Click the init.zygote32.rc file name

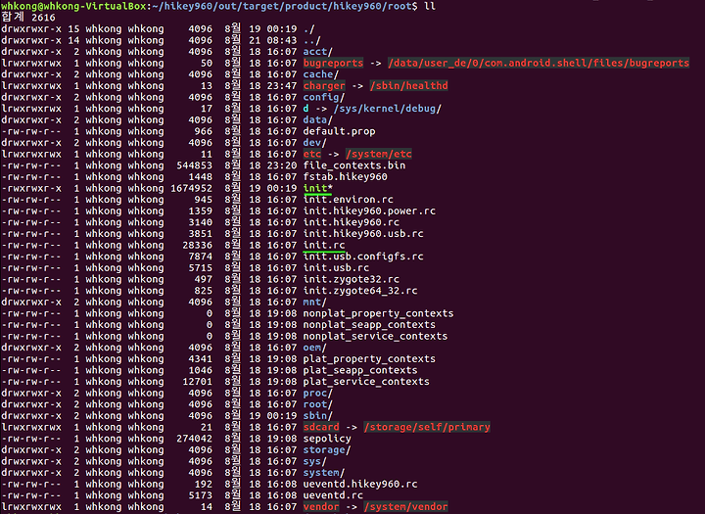click(x=352, y=279)
